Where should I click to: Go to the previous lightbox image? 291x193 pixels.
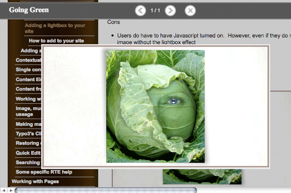140,10
